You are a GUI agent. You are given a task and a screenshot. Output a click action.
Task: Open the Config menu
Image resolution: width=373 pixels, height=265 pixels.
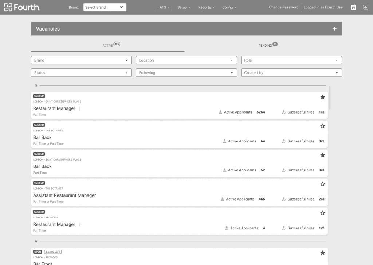coord(229,7)
